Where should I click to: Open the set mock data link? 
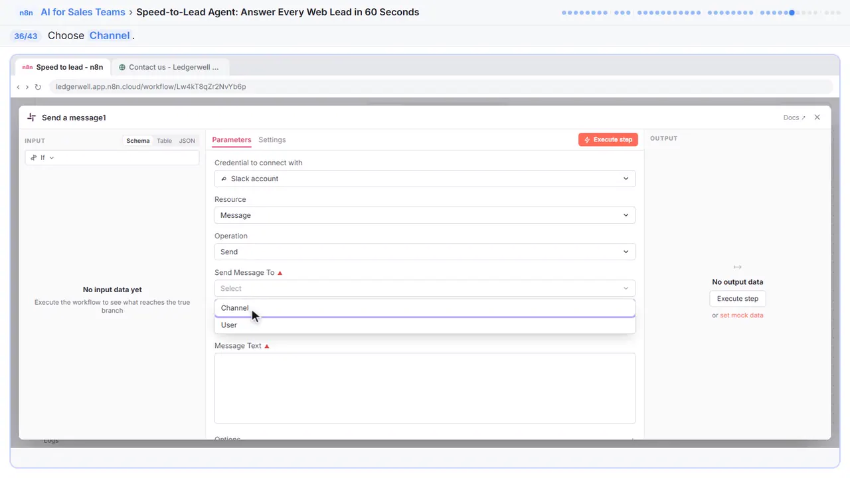[742, 315]
